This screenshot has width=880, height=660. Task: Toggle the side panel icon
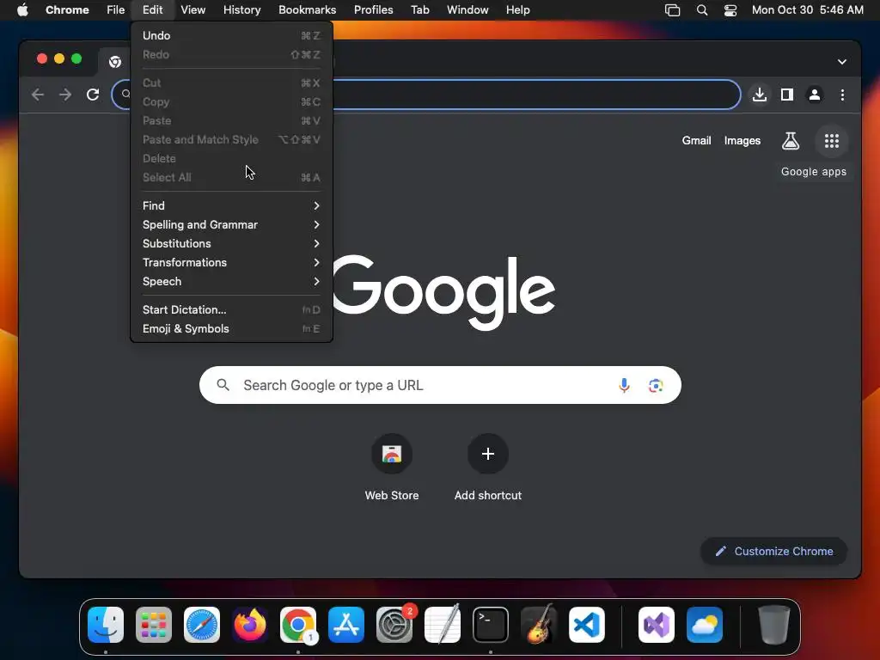(x=787, y=95)
